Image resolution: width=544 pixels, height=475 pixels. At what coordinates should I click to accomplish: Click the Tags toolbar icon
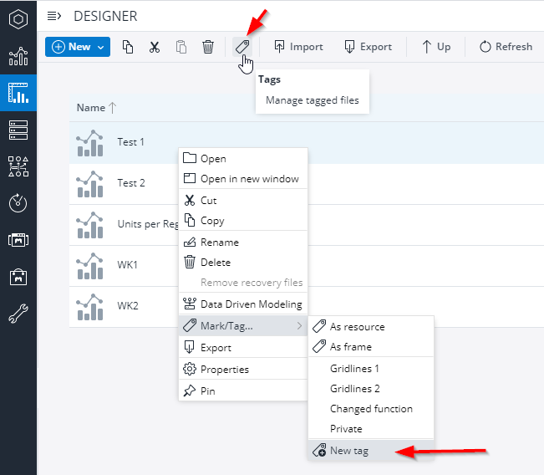242,47
